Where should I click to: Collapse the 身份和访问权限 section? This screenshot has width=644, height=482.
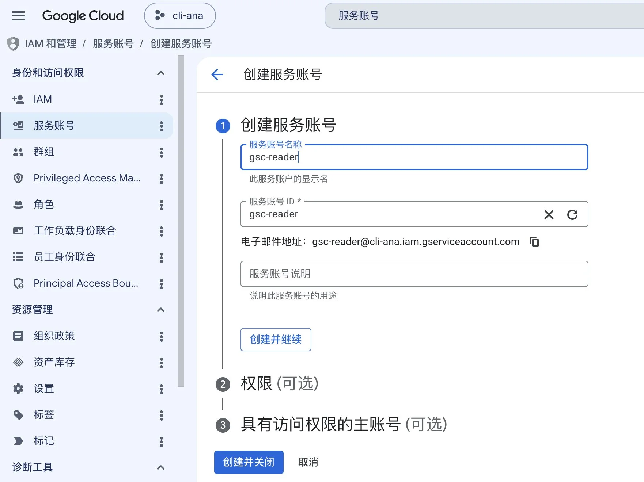160,73
